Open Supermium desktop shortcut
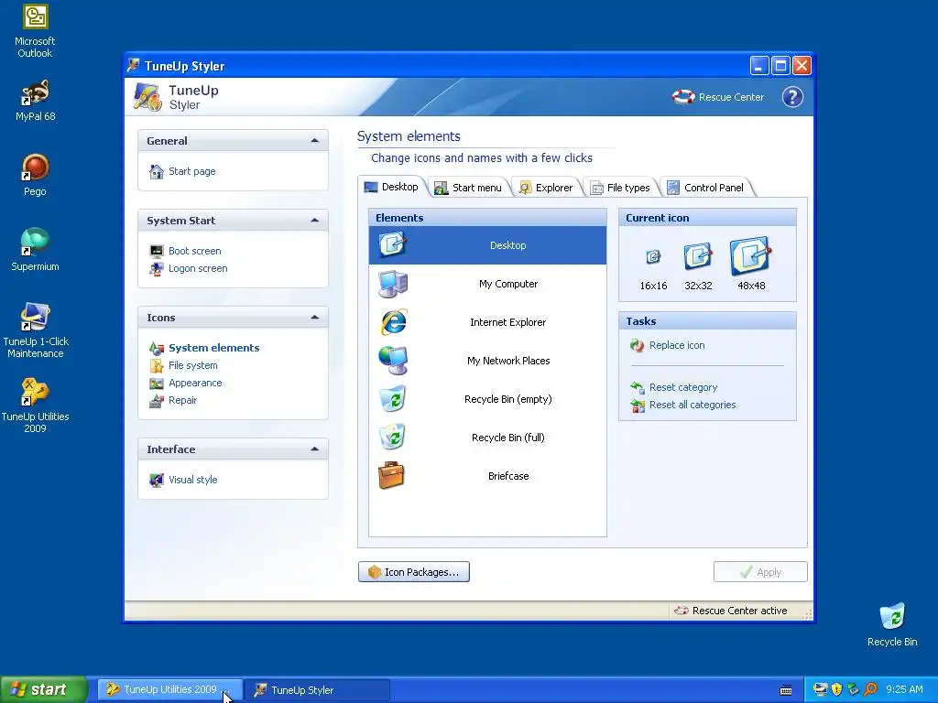This screenshot has width=938, height=703. pyautogui.click(x=35, y=250)
